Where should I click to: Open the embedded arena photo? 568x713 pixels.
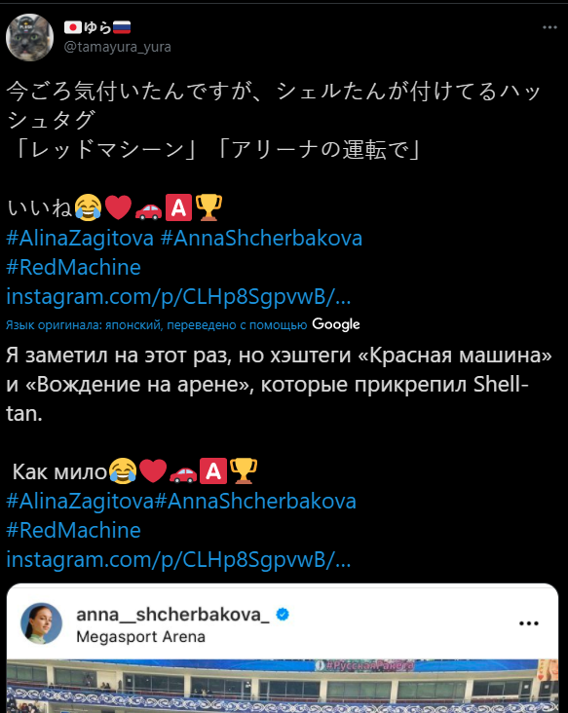pos(283,686)
